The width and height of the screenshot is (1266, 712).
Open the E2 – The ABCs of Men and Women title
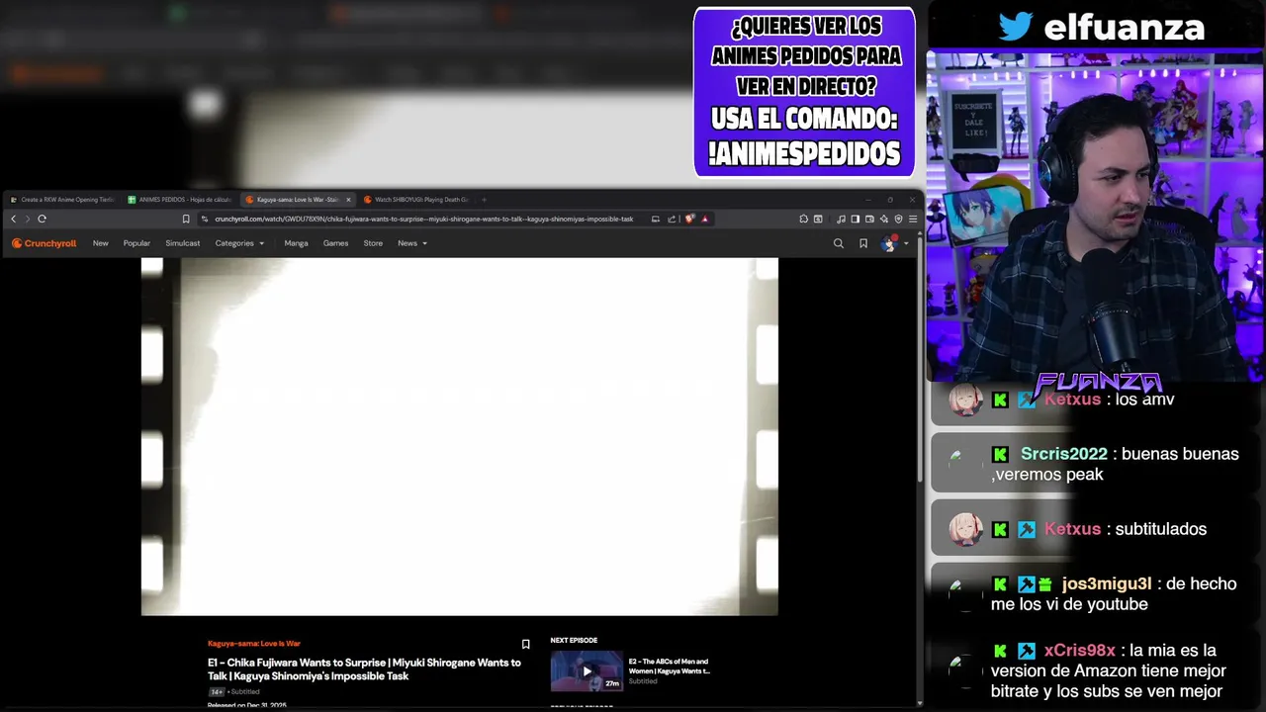pyautogui.click(x=670, y=666)
